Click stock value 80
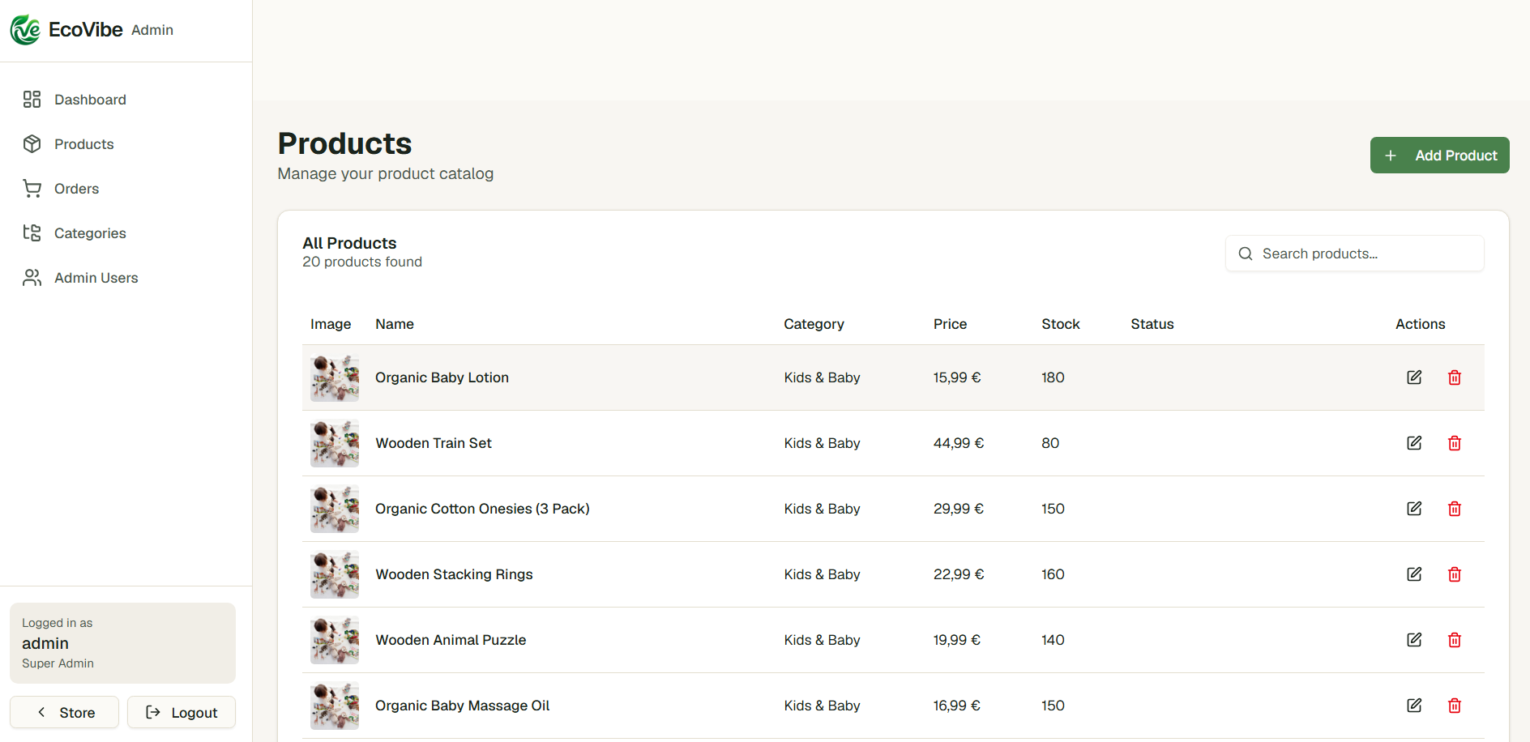The image size is (1530, 742). point(1050,443)
